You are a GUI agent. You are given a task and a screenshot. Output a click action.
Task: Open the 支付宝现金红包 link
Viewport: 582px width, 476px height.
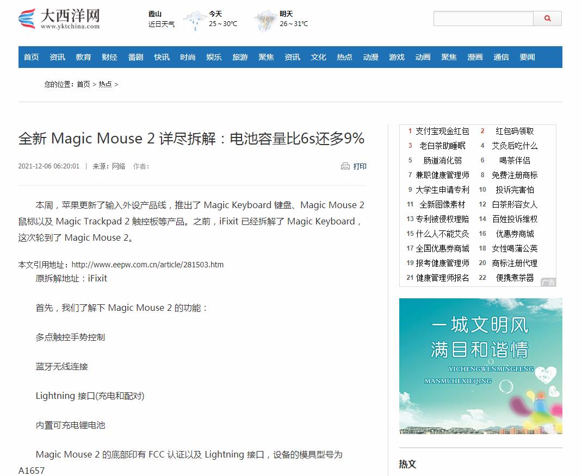(x=442, y=131)
